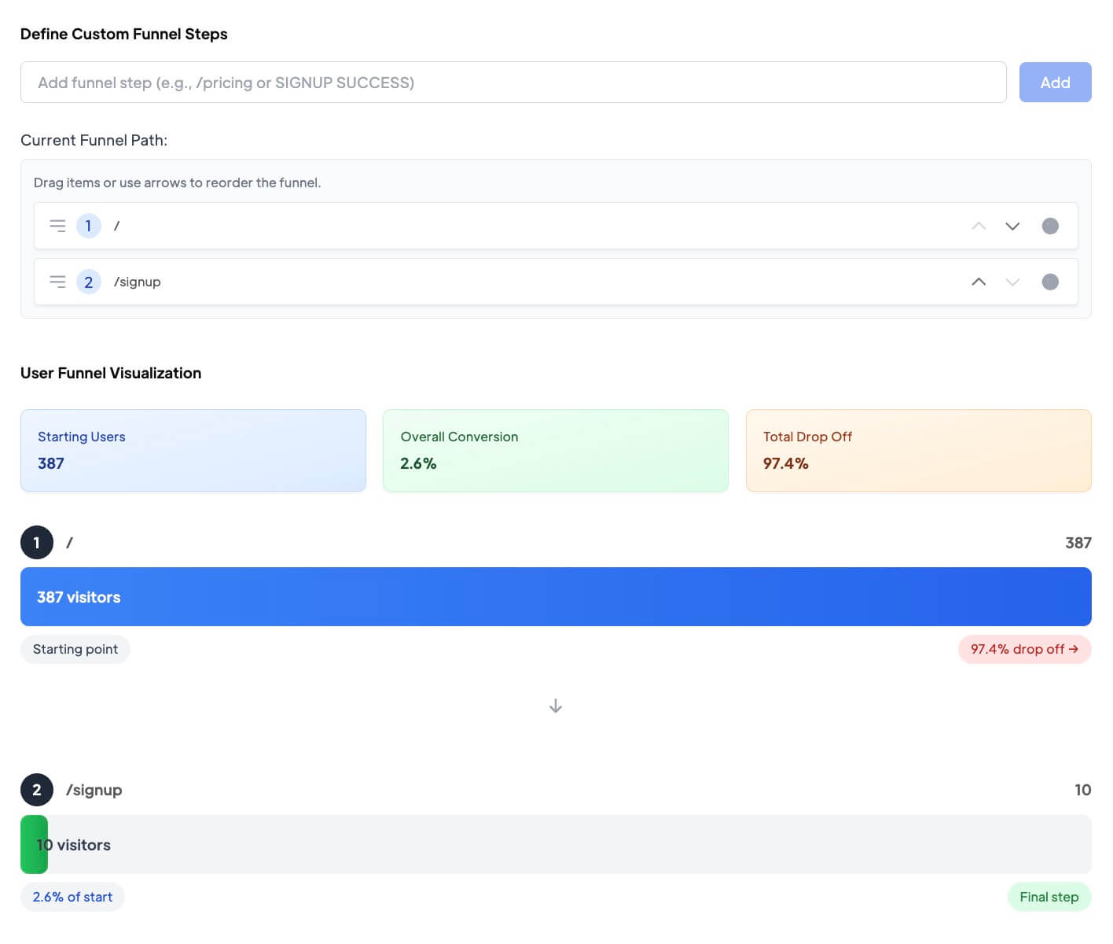
Task: Click the blue 387 visitors bar
Action: click(x=556, y=597)
